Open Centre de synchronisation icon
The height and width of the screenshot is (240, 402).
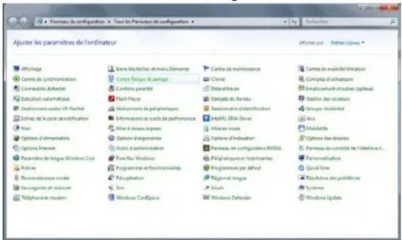tap(16, 79)
